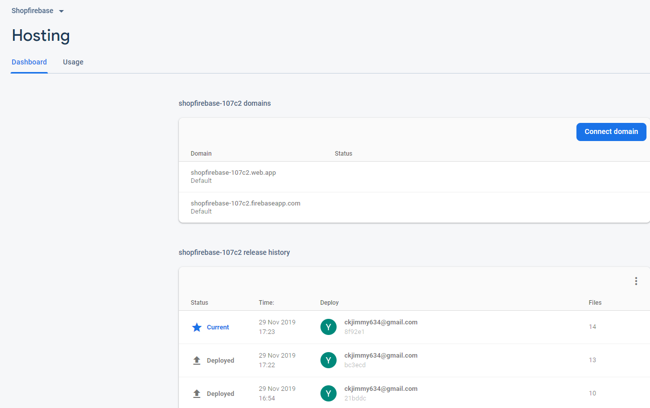Click the Current release link
Viewport: 650px width, 408px height.
218,327
